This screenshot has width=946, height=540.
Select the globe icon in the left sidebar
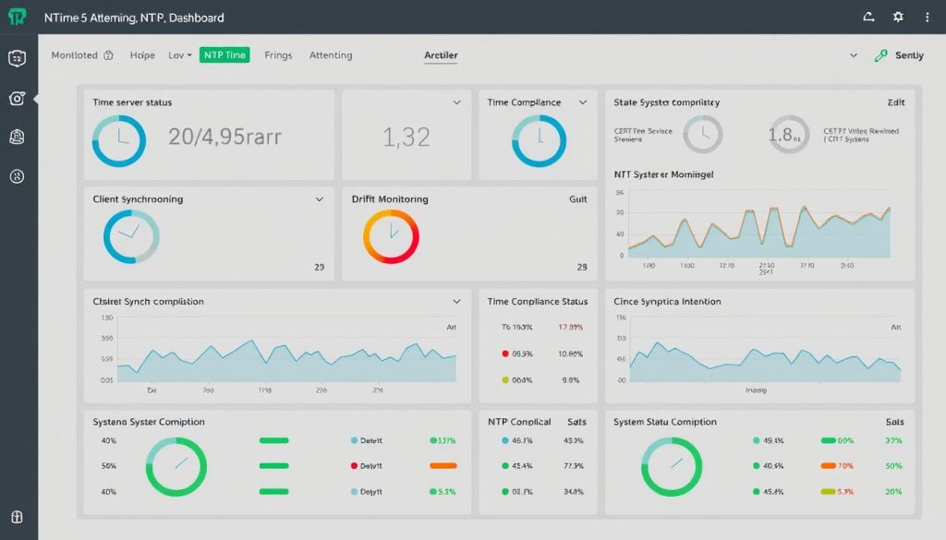click(x=16, y=176)
